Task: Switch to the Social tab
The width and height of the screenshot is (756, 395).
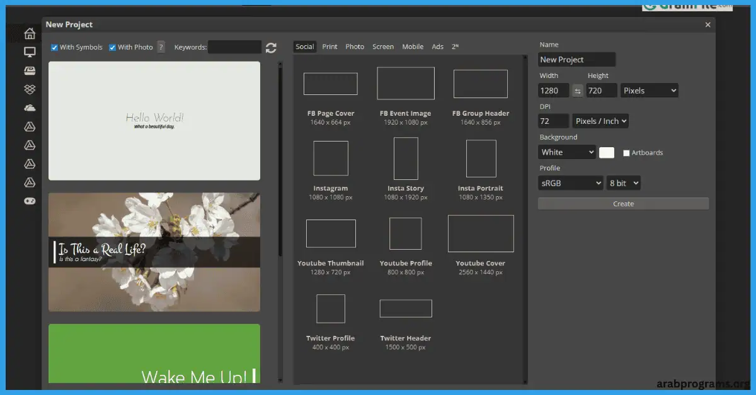Action: tap(305, 47)
